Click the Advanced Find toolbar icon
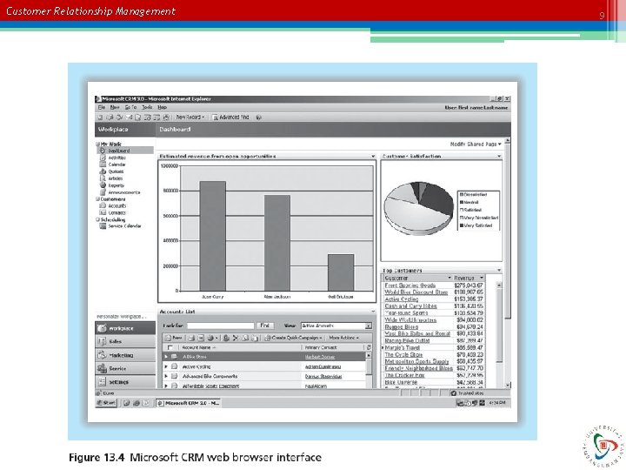The image size is (626, 470). pos(216,117)
